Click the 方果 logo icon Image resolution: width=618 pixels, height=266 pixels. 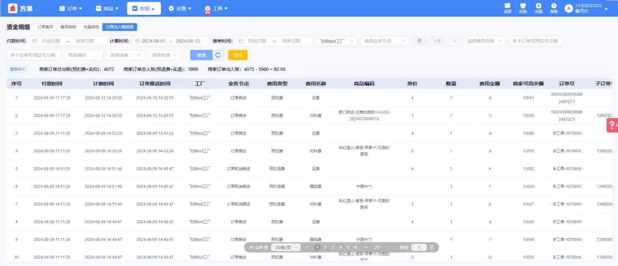(13, 8)
